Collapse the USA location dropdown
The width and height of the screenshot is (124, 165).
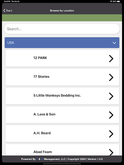(62, 43)
